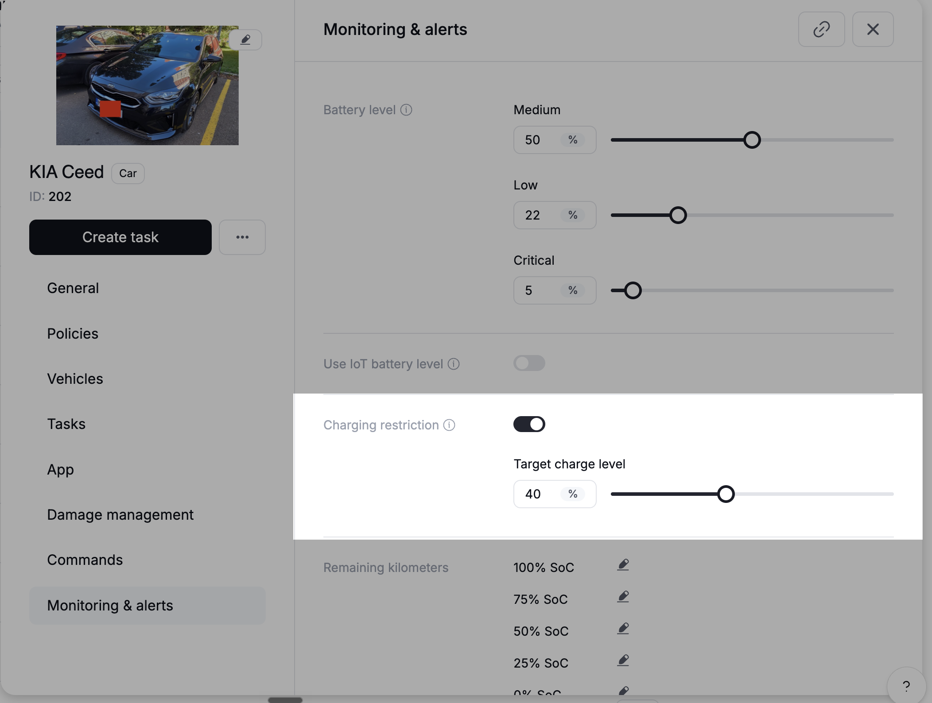Click the Low battery level slider handle

(x=678, y=215)
